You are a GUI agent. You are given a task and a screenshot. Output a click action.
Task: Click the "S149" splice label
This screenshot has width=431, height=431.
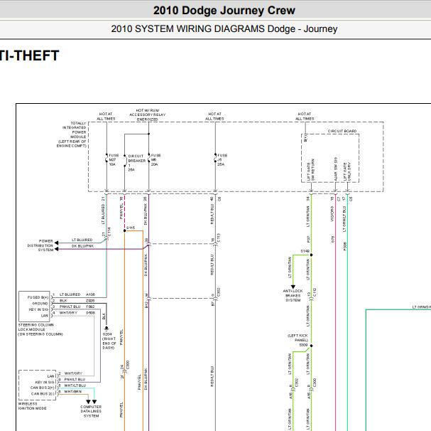coord(305,251)
